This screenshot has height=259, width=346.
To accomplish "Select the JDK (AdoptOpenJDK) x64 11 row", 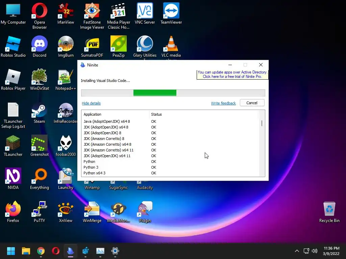I will click(x=170, y=156).
